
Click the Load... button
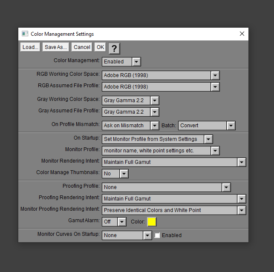coord(30,47)
